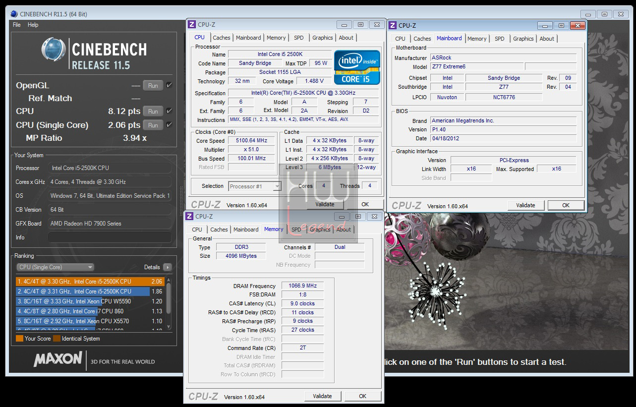Click the Cinebench app icon in title bar
This screenshot has height=407, width=636.
13,14
